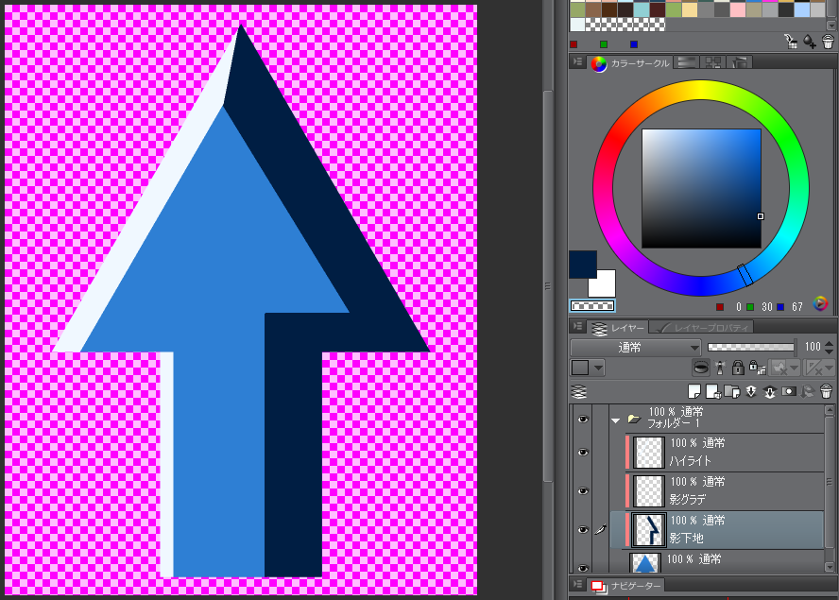The width and height of the screenshot is (839, 600).
Task: Click the layer list scroll up arrow
Action: (x=830, y=410)
